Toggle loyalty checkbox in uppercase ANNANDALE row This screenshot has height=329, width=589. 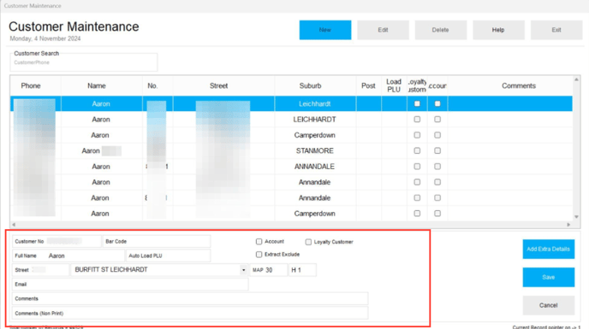(417, 166)
